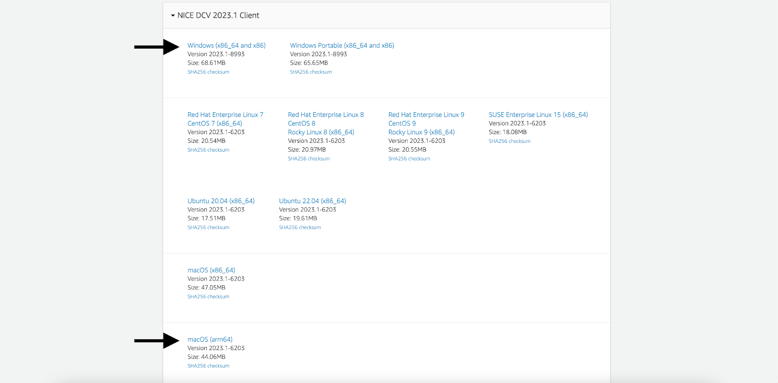This screenshot has height=383, width=778.
Task: Collapse the NICE DCV 2023.1 Client section
Action: (215, 16)
